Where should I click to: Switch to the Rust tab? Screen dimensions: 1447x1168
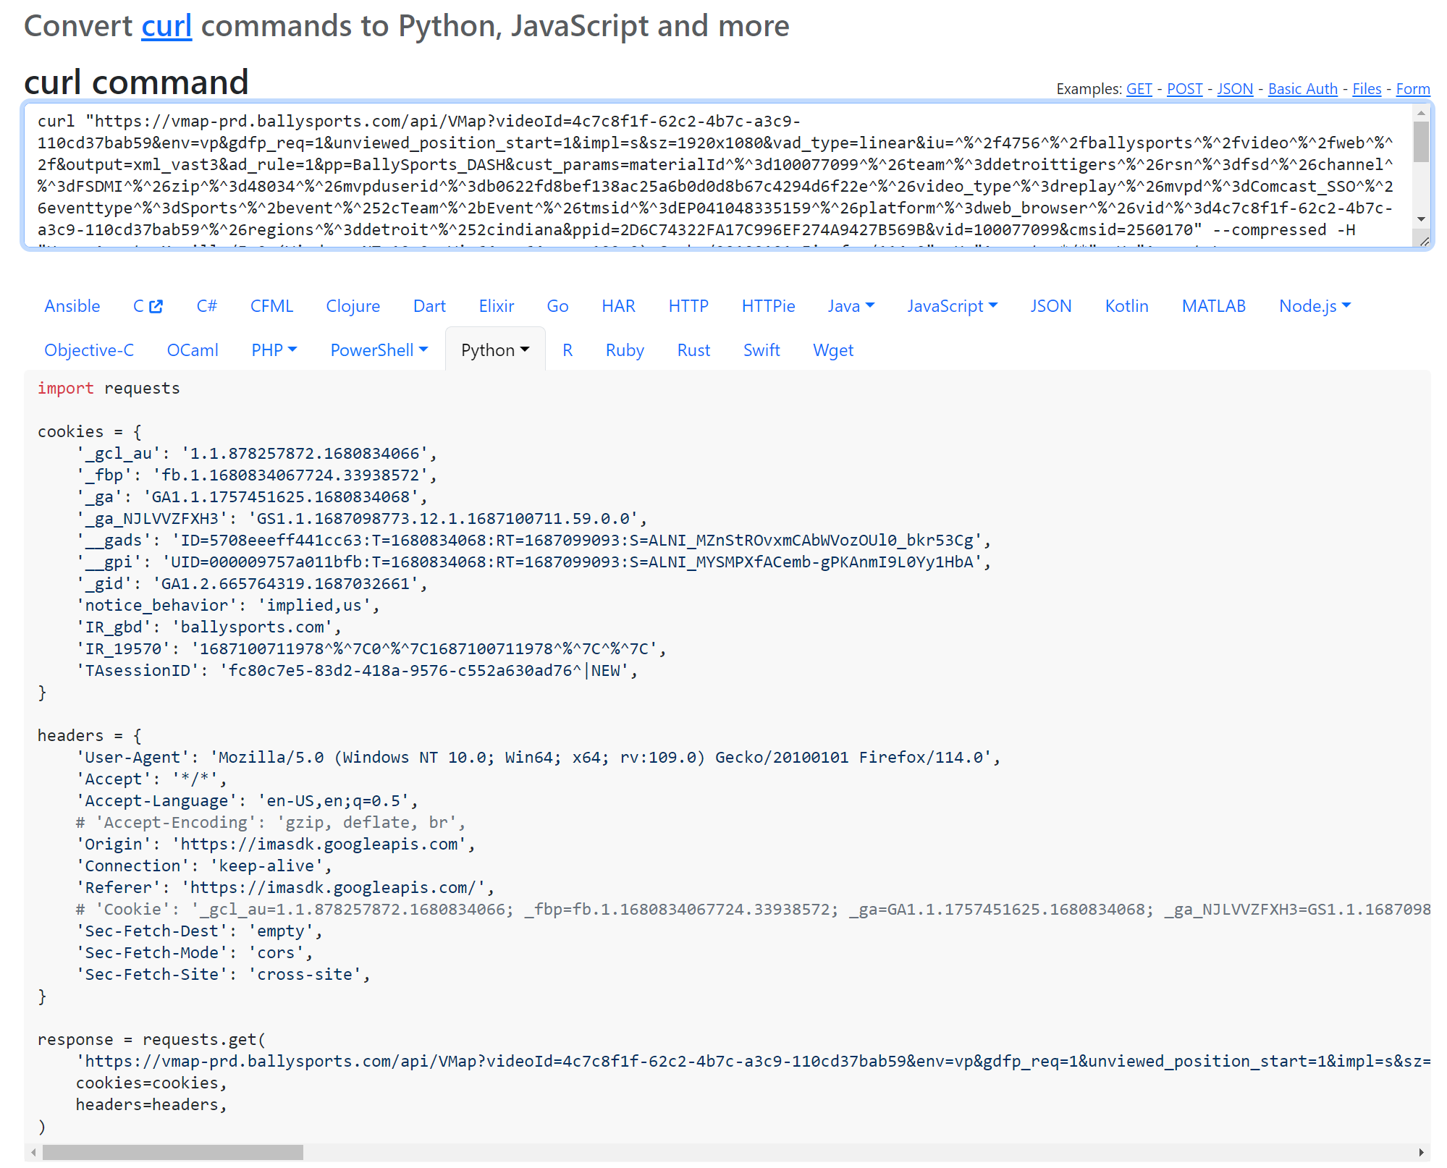coord(693,350)
